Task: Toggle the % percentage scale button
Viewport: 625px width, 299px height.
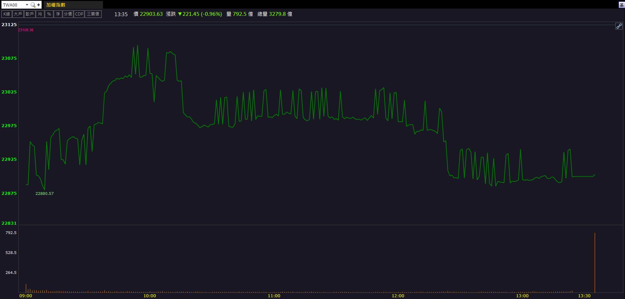Action: click(49, 14)
